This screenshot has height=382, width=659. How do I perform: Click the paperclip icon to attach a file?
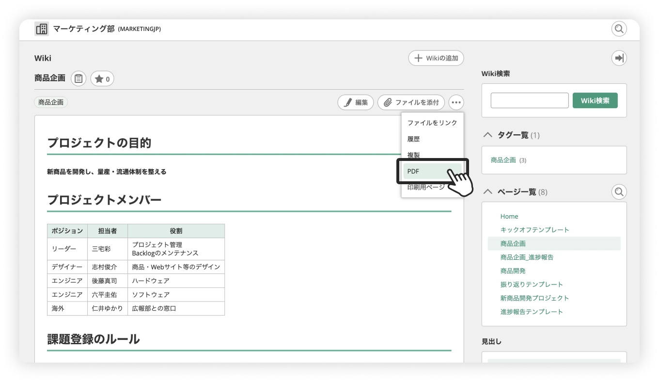point(387,102)
